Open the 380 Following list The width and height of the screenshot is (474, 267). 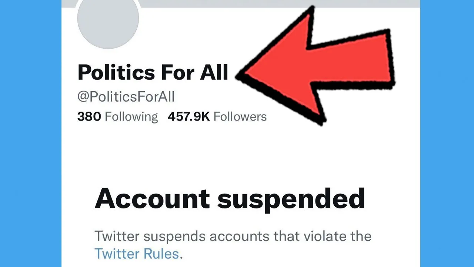[x=117, y=117]
